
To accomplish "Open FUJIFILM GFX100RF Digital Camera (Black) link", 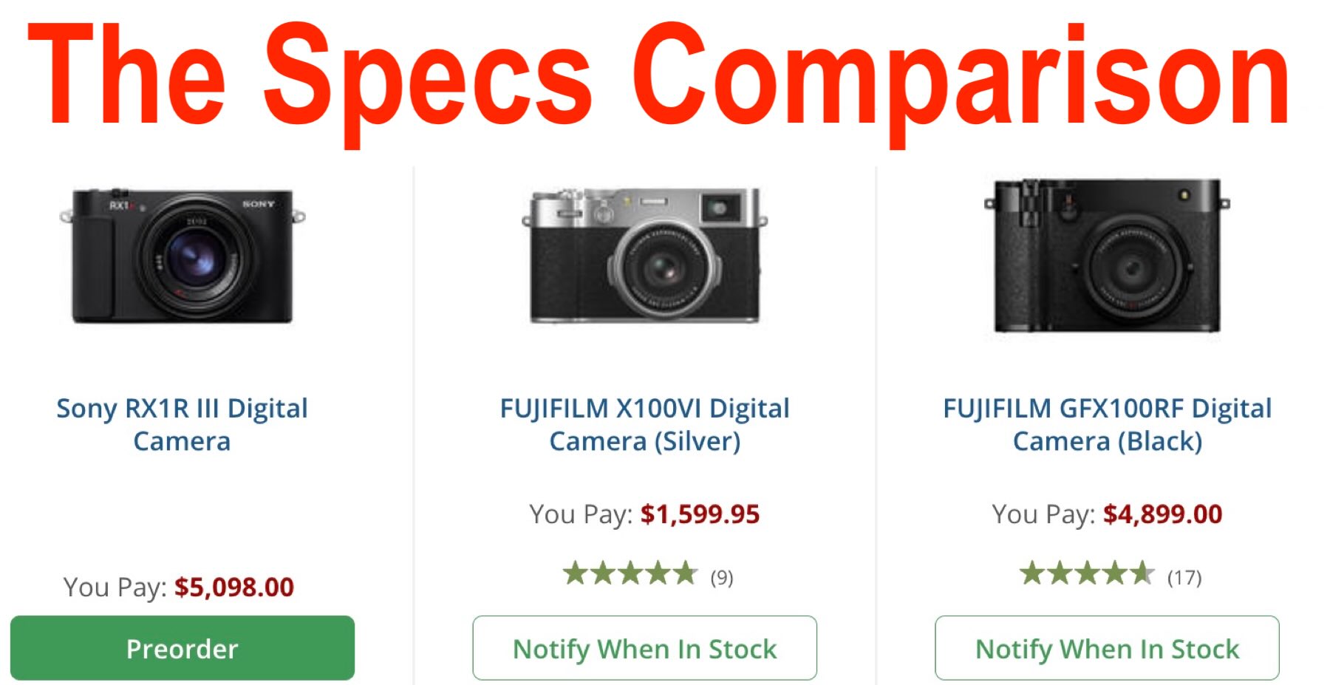I will pyautogui.click(x=1107, y=424).
